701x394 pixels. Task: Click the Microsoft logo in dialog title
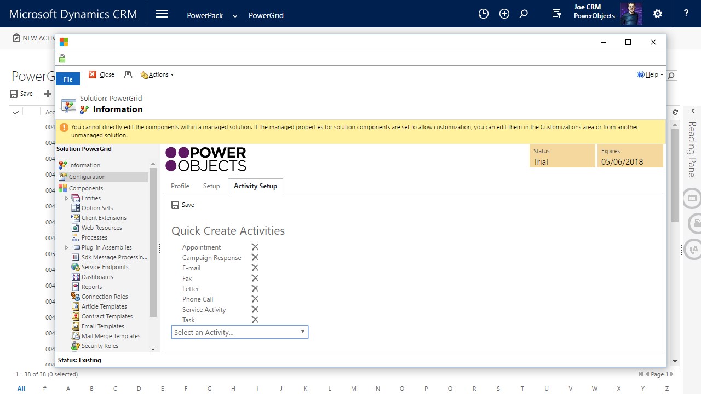point(64,42)
